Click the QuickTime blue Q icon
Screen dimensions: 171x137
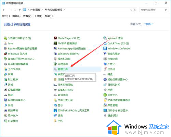(105, 43)
